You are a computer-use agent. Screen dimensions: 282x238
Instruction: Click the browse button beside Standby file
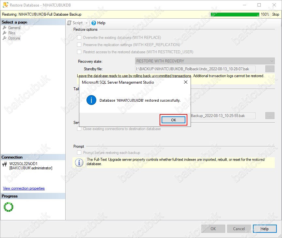(270, 69)
